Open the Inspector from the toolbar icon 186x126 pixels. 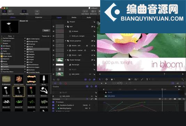point(10,11)
